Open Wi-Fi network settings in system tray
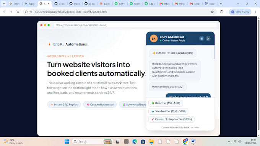Screen dimensions: 260x146 (235, 141)
